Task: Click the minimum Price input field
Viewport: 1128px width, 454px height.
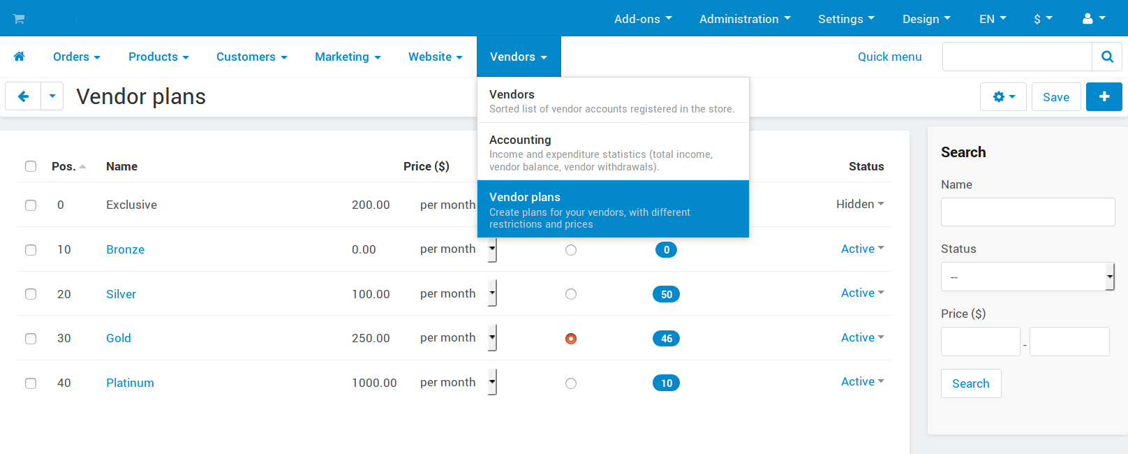Action: pos(980,342)
